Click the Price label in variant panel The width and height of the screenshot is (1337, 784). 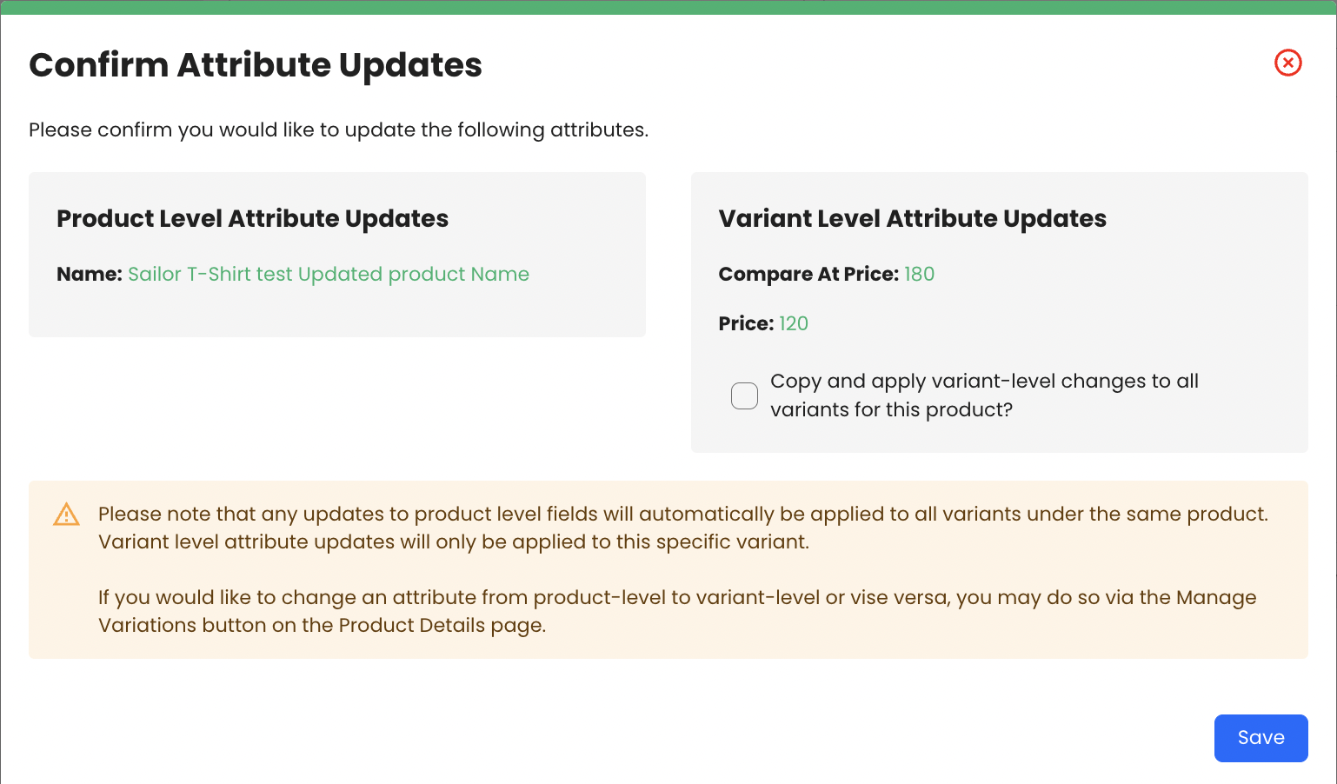point(745,323)
